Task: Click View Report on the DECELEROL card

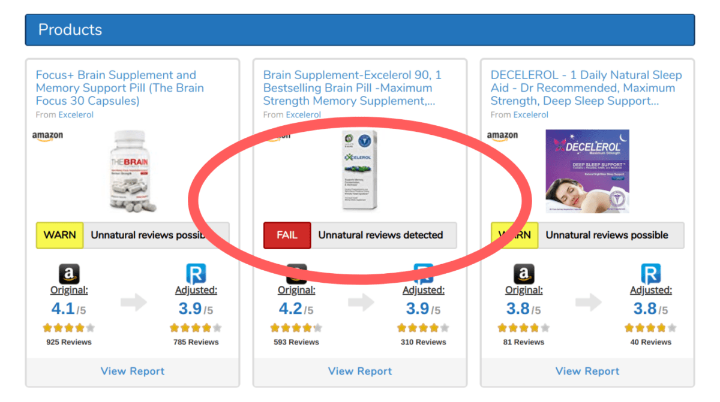Action: 587,371
